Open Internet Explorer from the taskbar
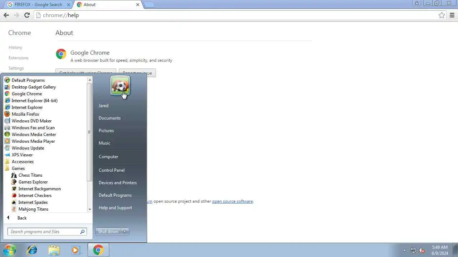 click(x=32, y=250)
